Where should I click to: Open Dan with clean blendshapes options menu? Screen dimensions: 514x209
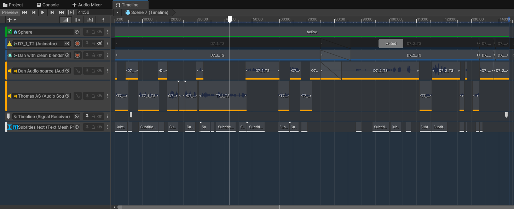(x=107, y=55)
